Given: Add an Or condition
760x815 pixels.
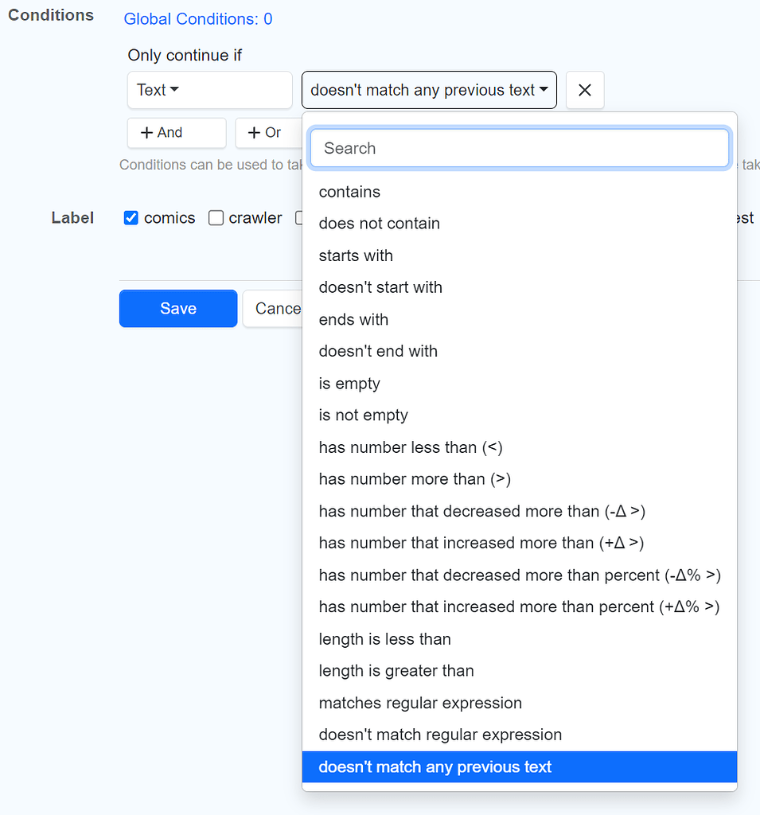Looking at the screenshot, I should (x=268, y=133).
